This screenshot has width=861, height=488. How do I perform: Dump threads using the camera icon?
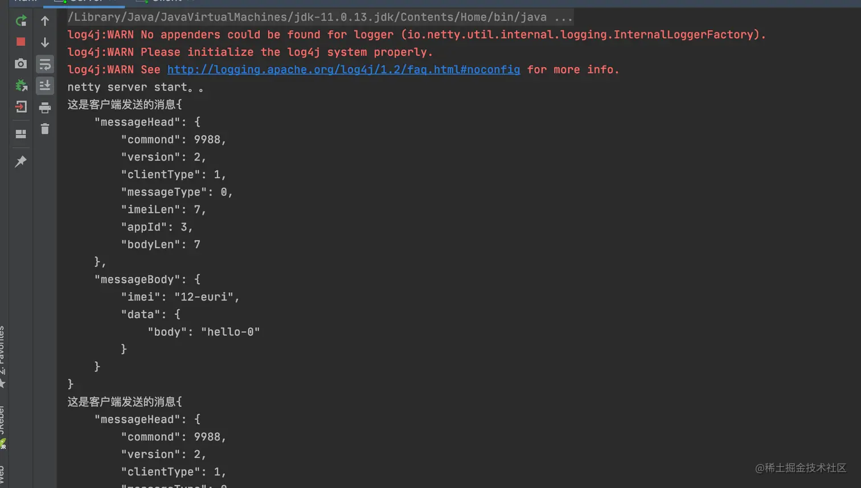click(21, 64)
